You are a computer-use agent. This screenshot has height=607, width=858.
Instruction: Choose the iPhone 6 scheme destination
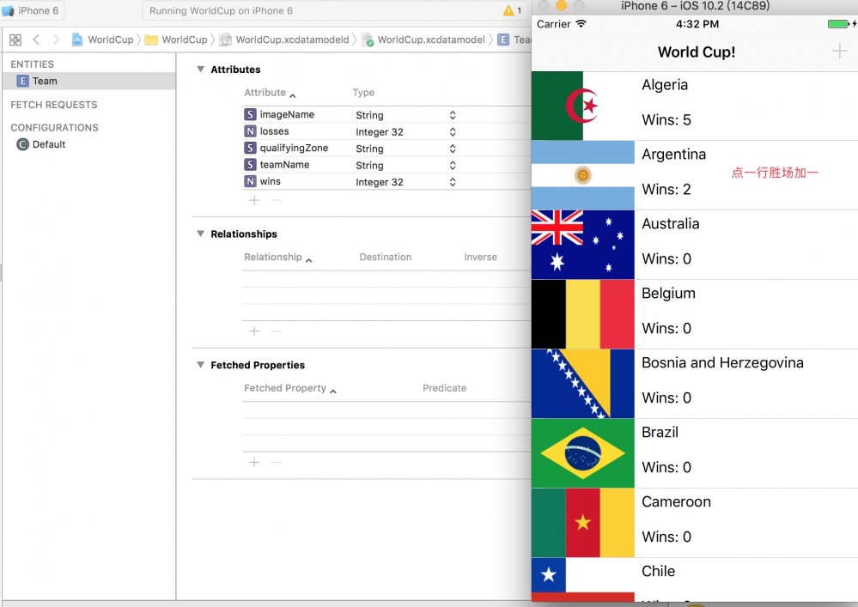(x=31, y=10)
